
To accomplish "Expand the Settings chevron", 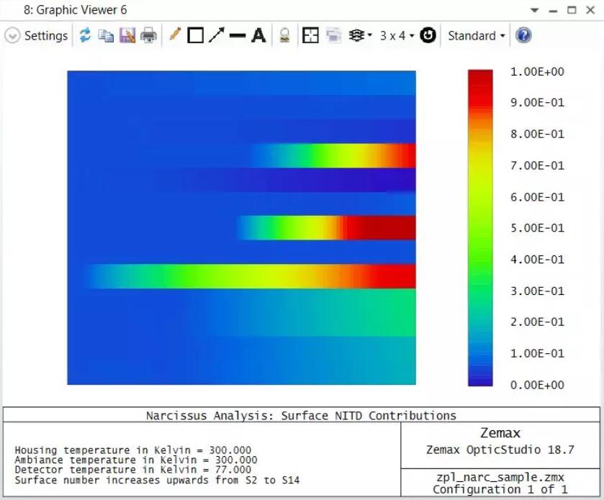I will 12,35.
